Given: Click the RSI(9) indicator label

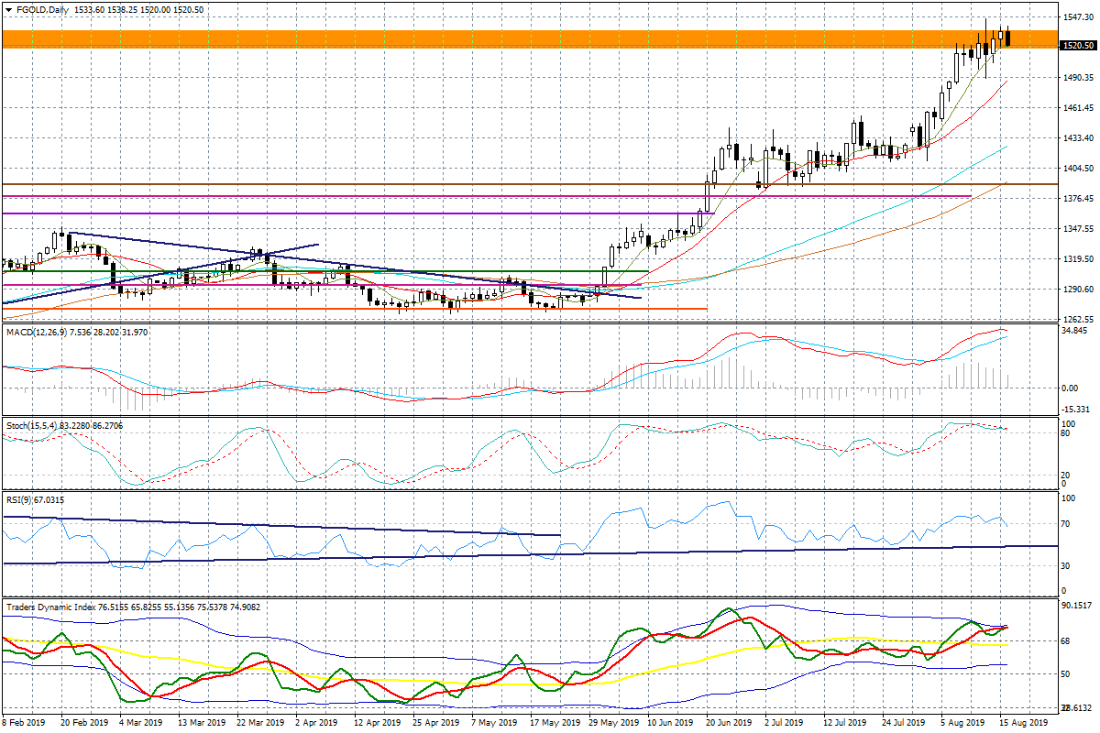Looking at the screenshot, I should (22, 500).
